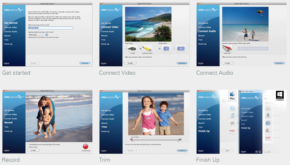The height and width of the screenshot is (165, 290).
Task: Click the trim timeline slider bar
Action: (x=156, y=139)
